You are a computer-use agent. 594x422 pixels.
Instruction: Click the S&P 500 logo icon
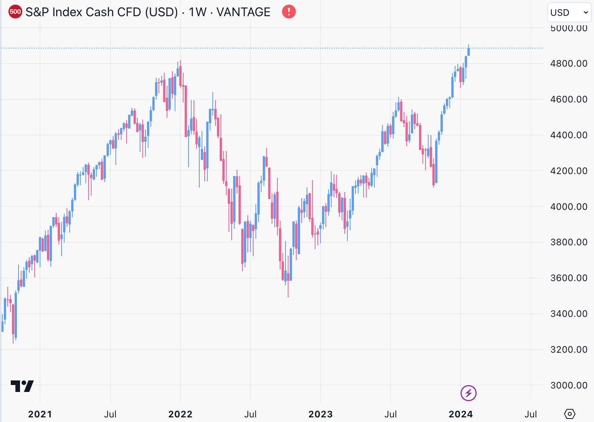point(15,12)
